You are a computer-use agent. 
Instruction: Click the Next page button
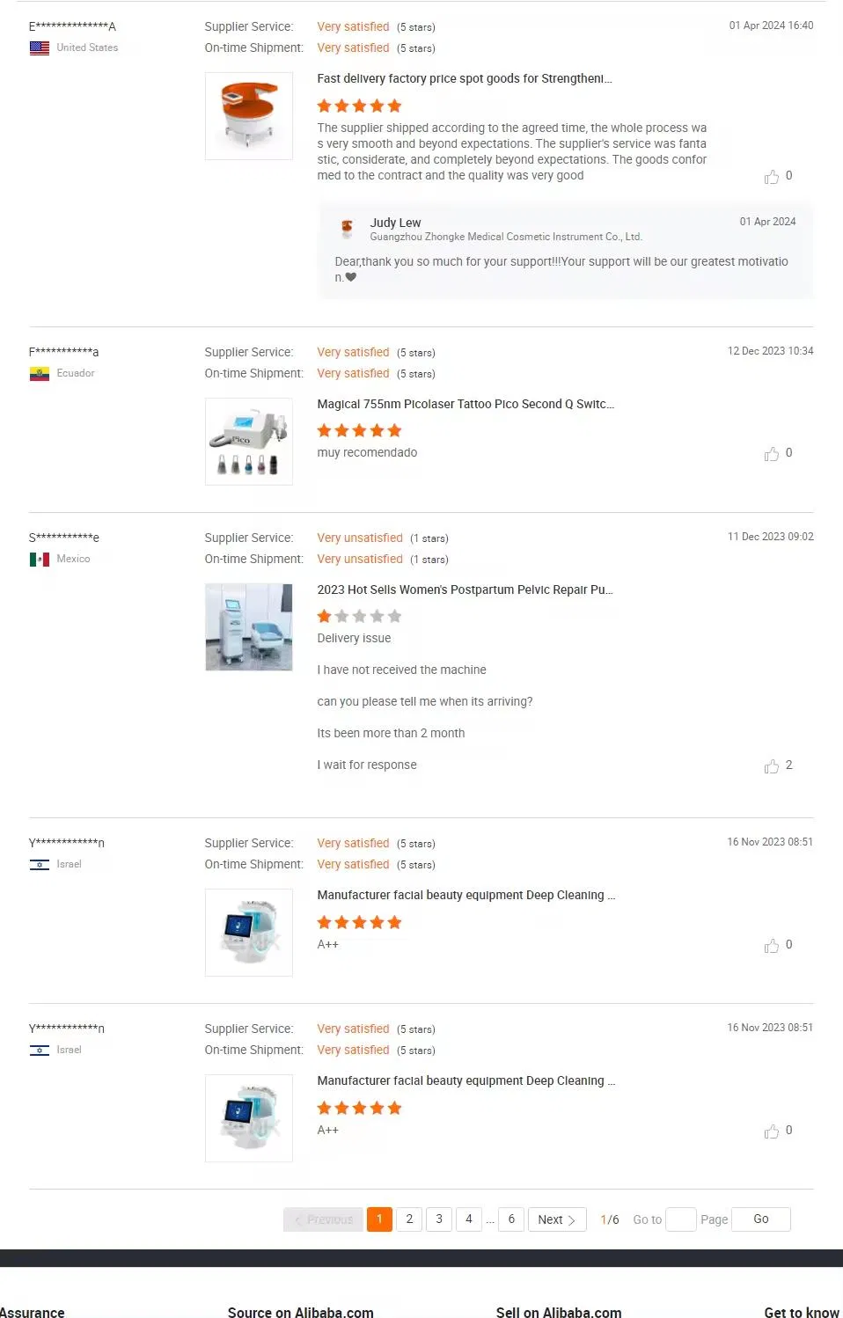click(557, 1219)
